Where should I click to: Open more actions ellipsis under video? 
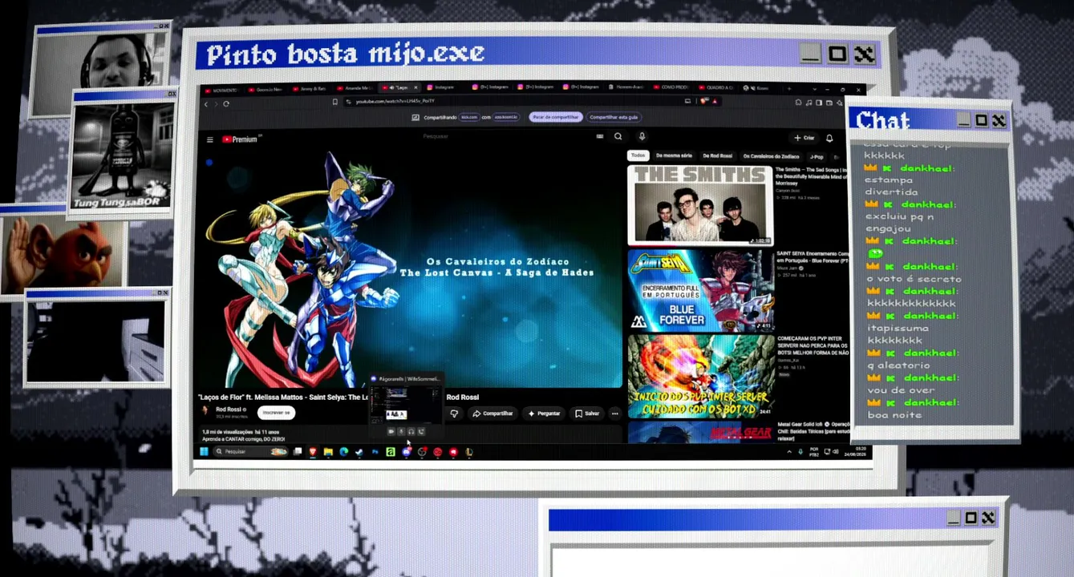click(x=614, y=414)
